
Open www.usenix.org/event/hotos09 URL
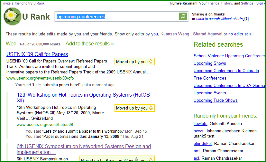(45, 124)
